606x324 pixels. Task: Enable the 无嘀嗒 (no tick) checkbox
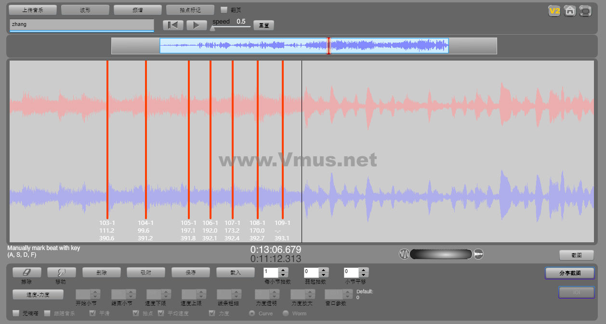coord(16,313)
